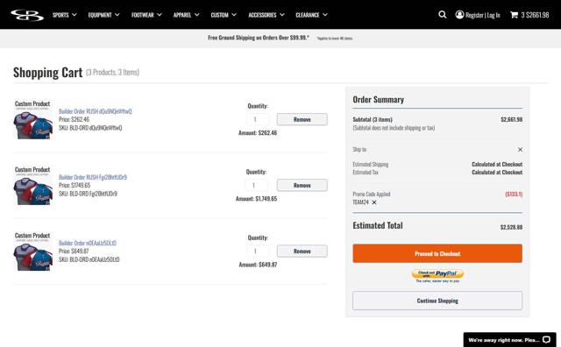
Task: Click Continue Shopping
Action: point(437,301)
